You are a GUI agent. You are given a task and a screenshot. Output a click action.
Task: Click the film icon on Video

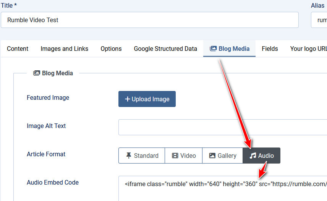coord(175,156)
